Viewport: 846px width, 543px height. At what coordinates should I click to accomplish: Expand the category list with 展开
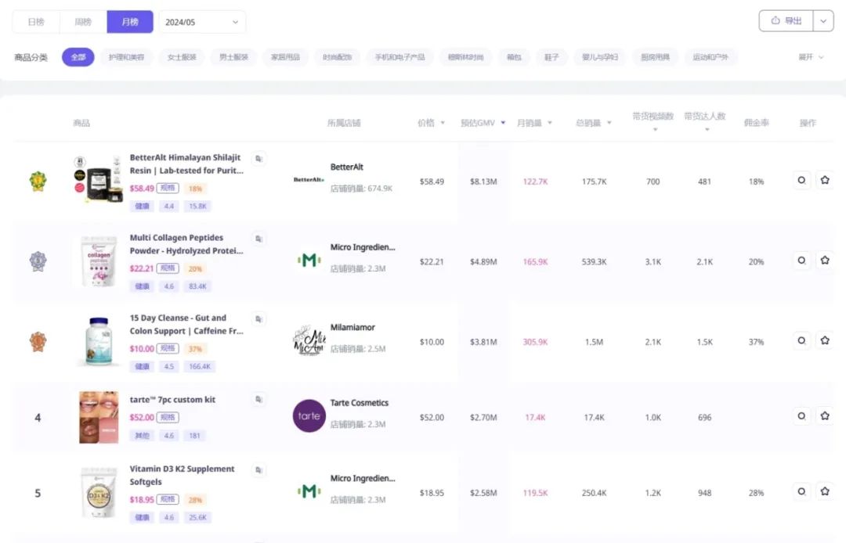[x=811, y=57]
